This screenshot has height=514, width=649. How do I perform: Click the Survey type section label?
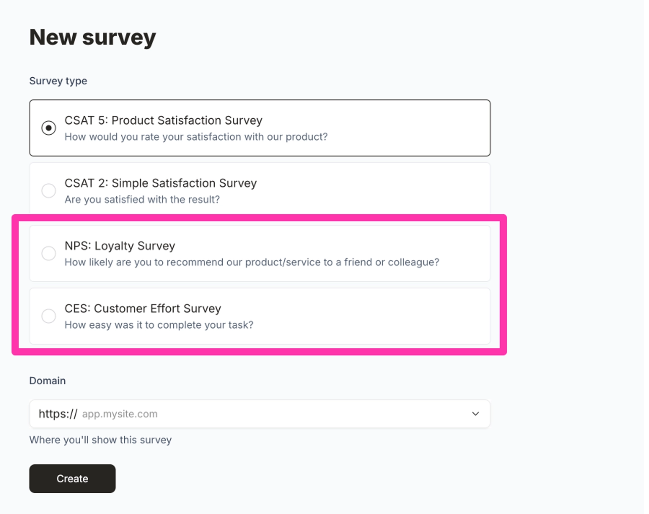pyautogui.click(x=58, y=81)
